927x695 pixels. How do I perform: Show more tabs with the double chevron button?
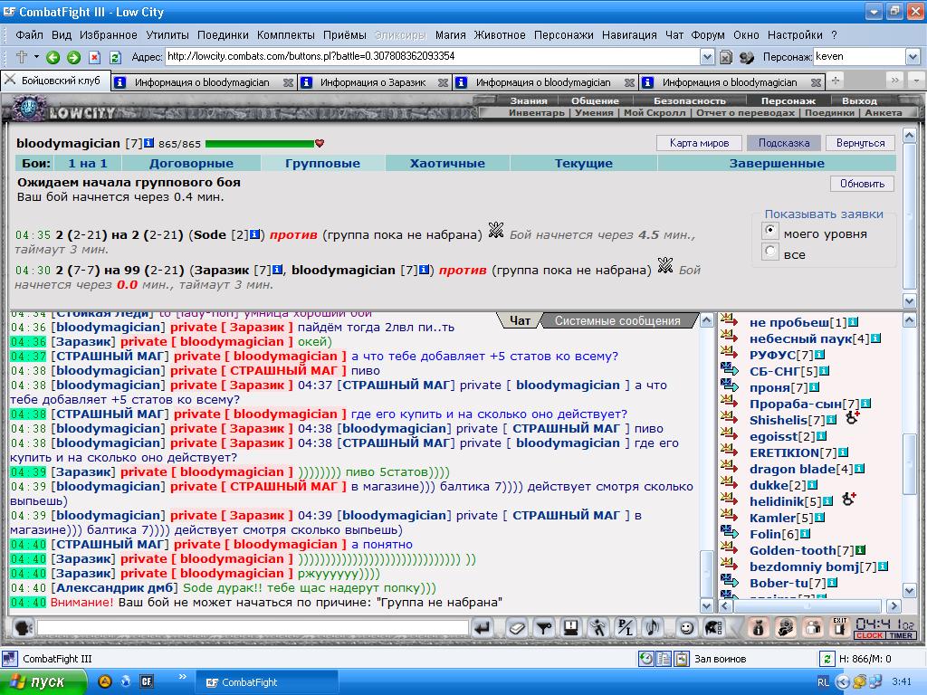click(895, 81)
